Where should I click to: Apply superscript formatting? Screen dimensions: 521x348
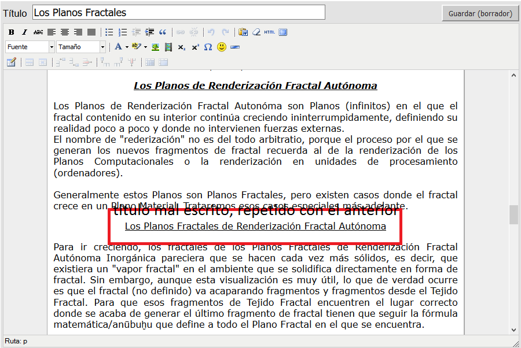195,47
